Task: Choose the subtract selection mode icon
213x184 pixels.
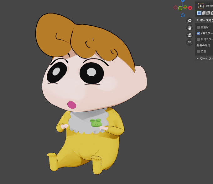Action: [x=208, y=13]
